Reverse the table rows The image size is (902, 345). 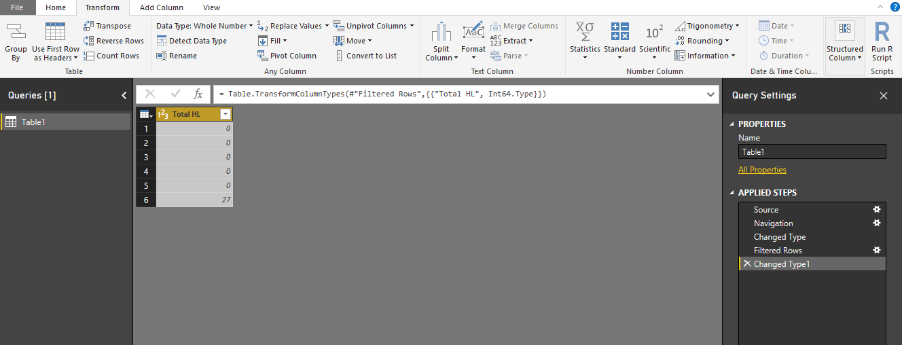[113, 41]
